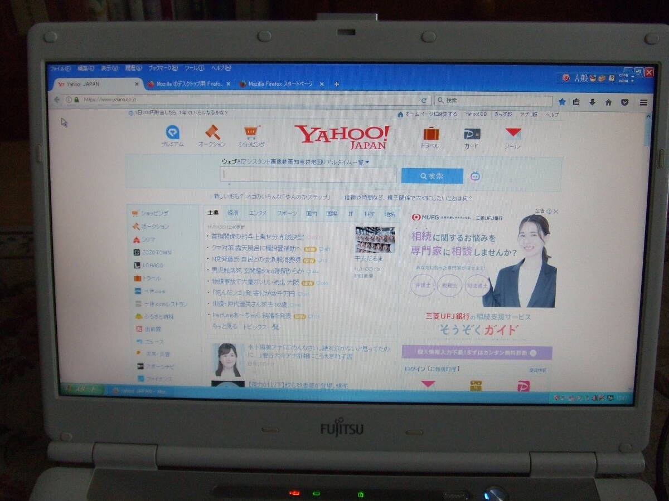Image resolution: width=669 pixels, height=501 pixels.
Task: Switch to the Mozilla Firefox スタートページ tab
Action: click(x=280, y=84)
